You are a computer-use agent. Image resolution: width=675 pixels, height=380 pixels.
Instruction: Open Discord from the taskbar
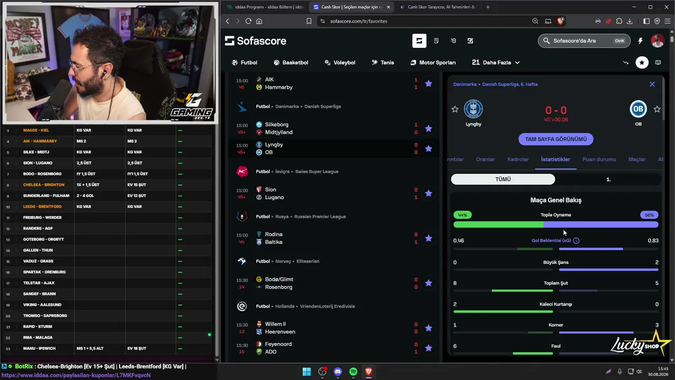coord(337,372)
